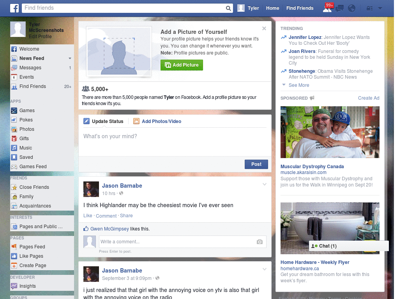Viewport: 399px width, 299px height.
Task: Open Find Friends in top bar
Action: (300, 8)
